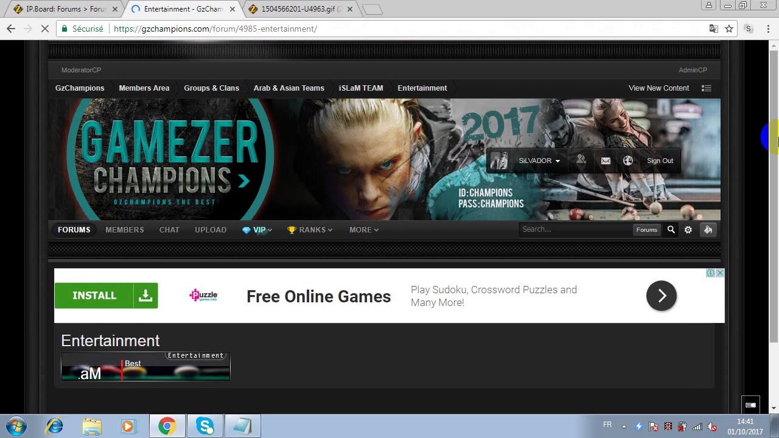Go to the FORUMS nav item

74,229
